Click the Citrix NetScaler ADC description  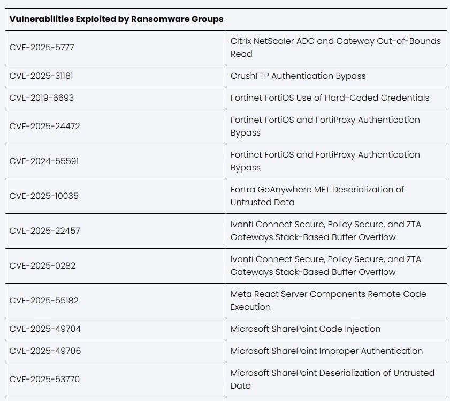pos(335,48)
